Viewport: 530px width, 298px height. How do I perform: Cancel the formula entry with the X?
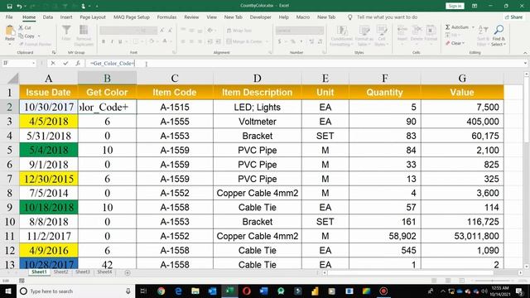(53, 63)
